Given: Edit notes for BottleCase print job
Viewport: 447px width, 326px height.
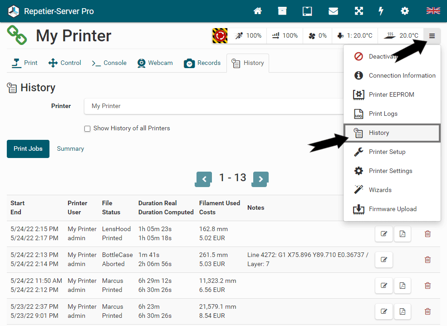Looking at the screenshot, I should point(384,260).
